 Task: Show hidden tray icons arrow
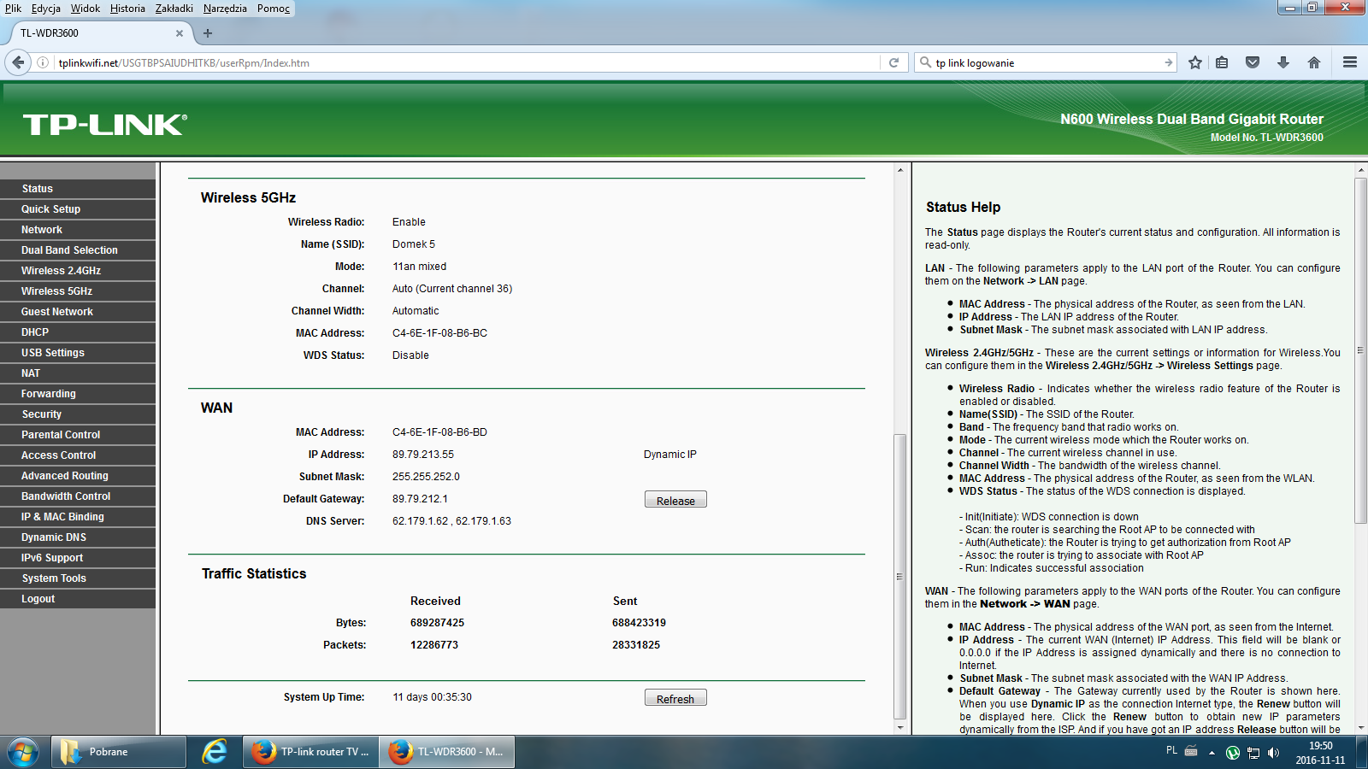coord(1212,753)
